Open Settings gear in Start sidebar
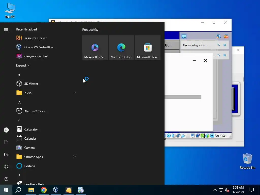 point(6,167)
